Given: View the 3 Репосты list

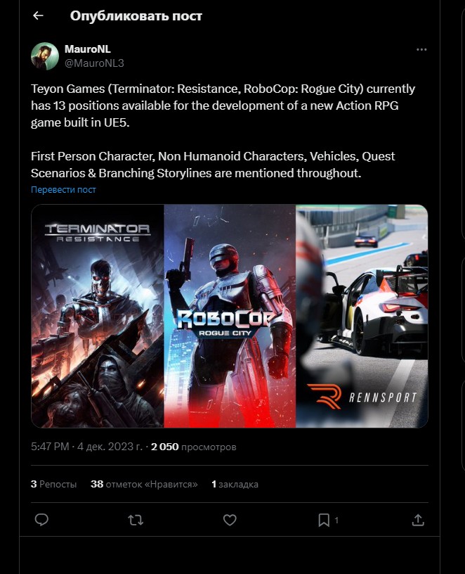Looking at the screenshot, I should pyautogui.click(x=54, y=484).
